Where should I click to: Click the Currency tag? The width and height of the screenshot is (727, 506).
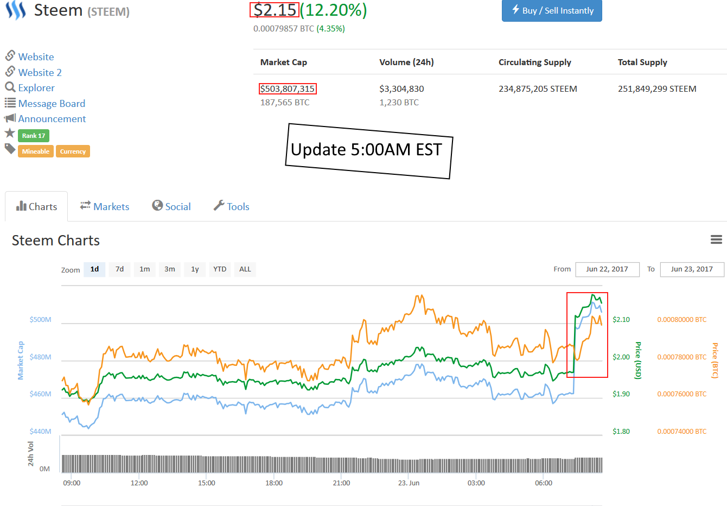pos(73,151)
